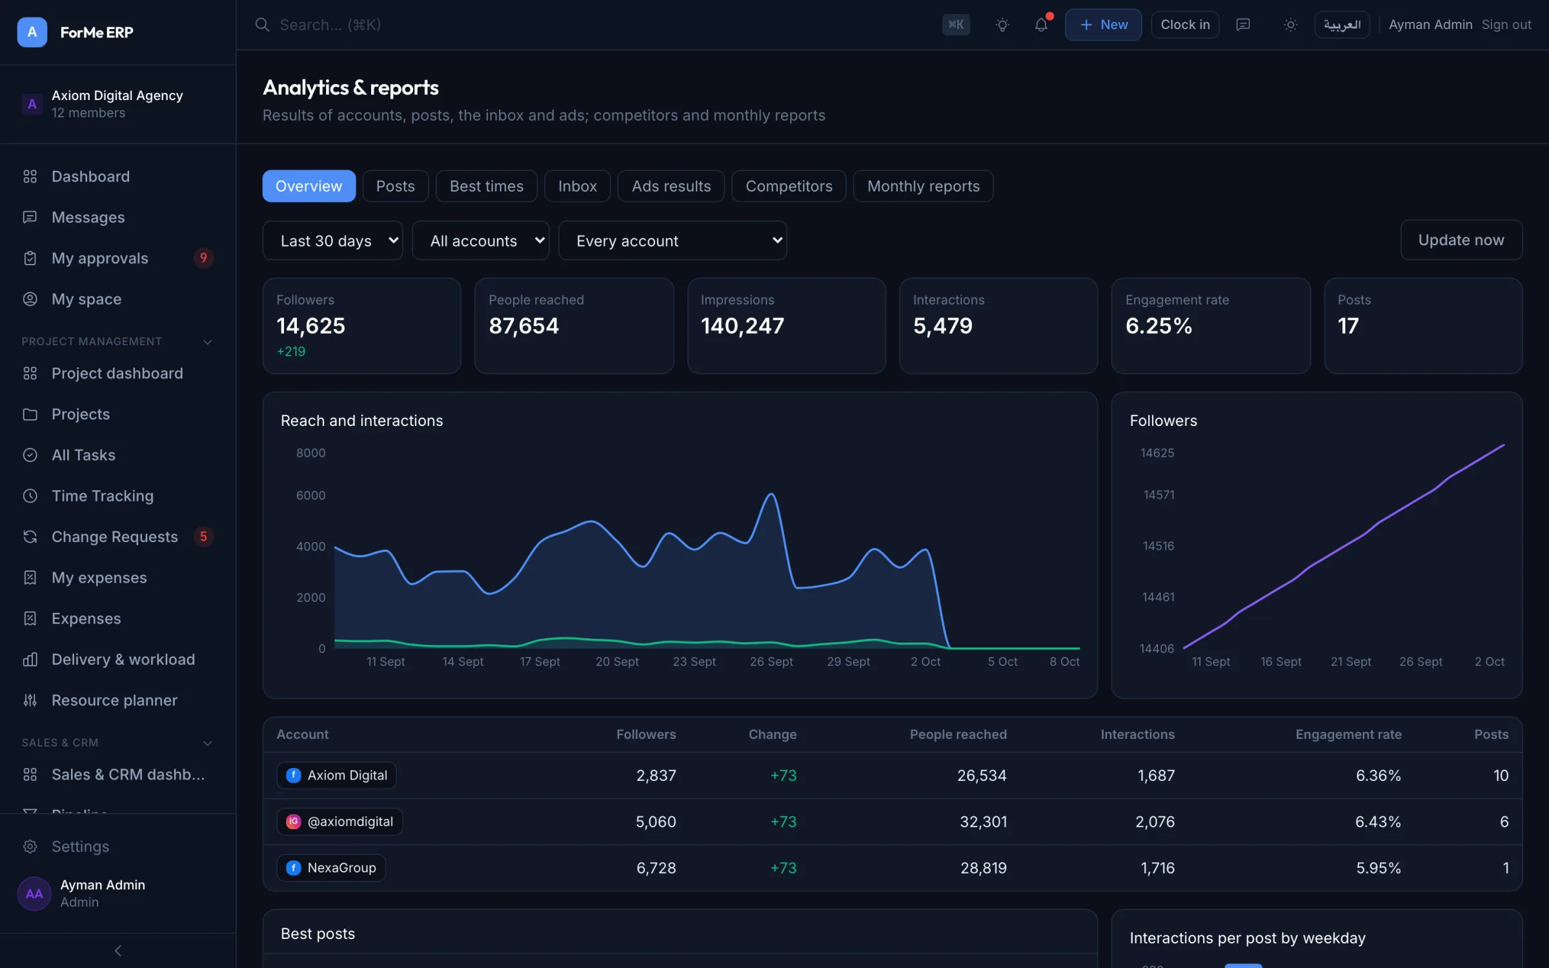Click the @axiomdigital account chip
The image size is (1549, 968).
pyautogui.click(x=339, y=822)
